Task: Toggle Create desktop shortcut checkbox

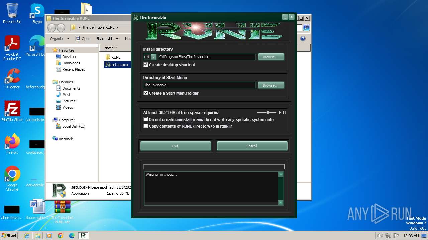Action: [x=146, y=65]
